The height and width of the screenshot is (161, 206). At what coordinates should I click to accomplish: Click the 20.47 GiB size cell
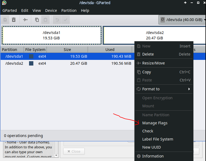pyautogui.click(x=79, y=63)
